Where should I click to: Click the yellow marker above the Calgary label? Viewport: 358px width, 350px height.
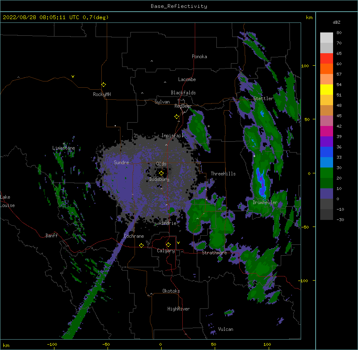coord(168,245)
